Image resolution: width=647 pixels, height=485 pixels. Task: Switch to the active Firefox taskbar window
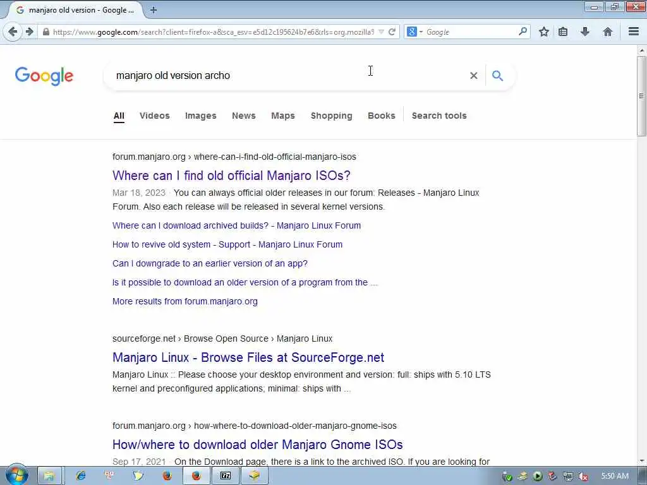pyautogui.click(x=196, y=476)
